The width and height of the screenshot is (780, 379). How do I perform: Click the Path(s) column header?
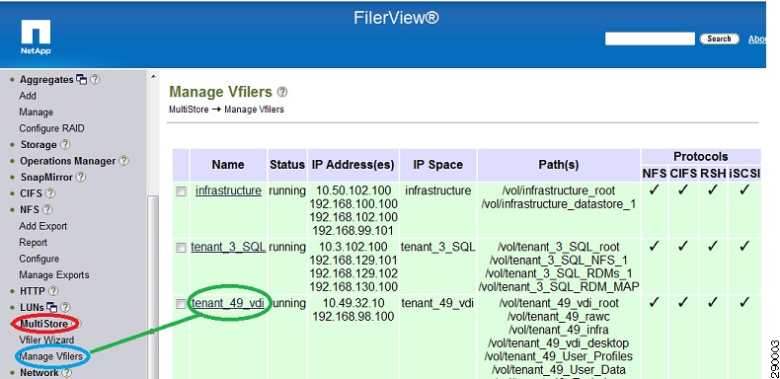(x=559, y=165)
